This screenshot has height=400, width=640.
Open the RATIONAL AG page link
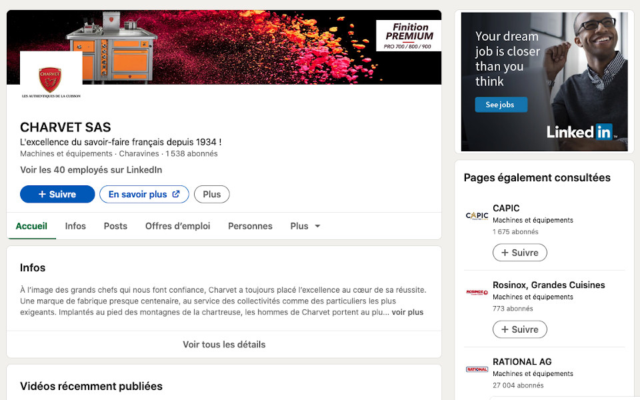(522, 361)
